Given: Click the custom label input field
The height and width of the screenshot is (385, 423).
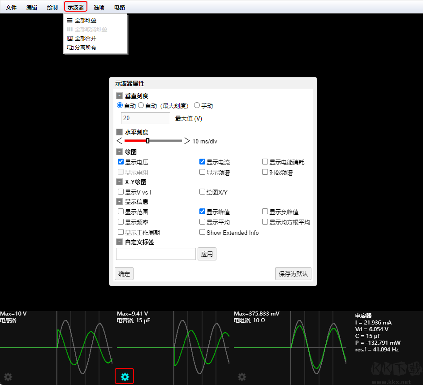Looking at the screenshot, I should 155,254.
